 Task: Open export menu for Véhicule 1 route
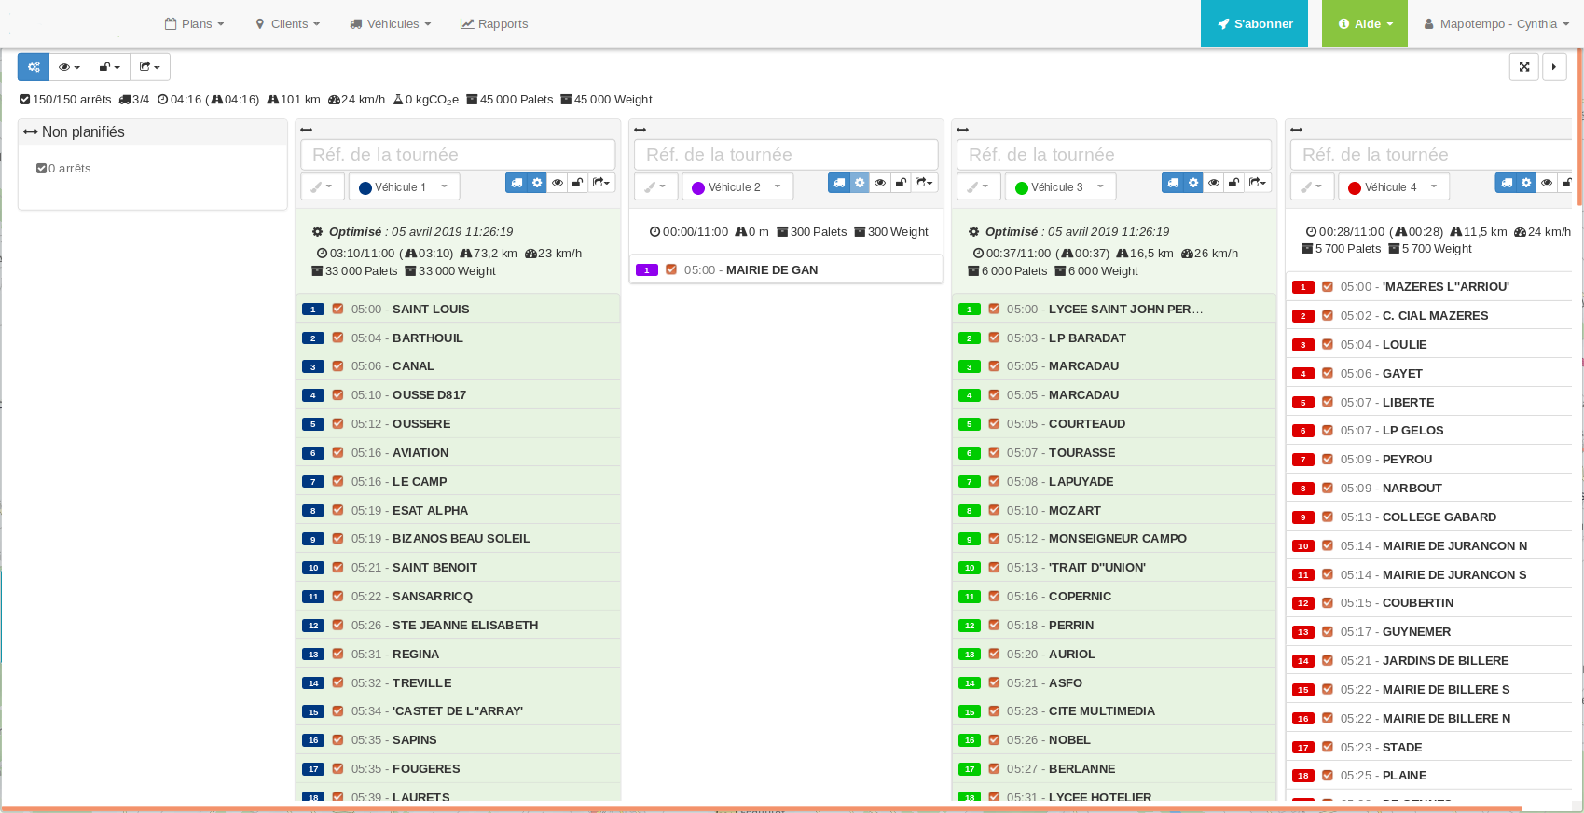601,183
